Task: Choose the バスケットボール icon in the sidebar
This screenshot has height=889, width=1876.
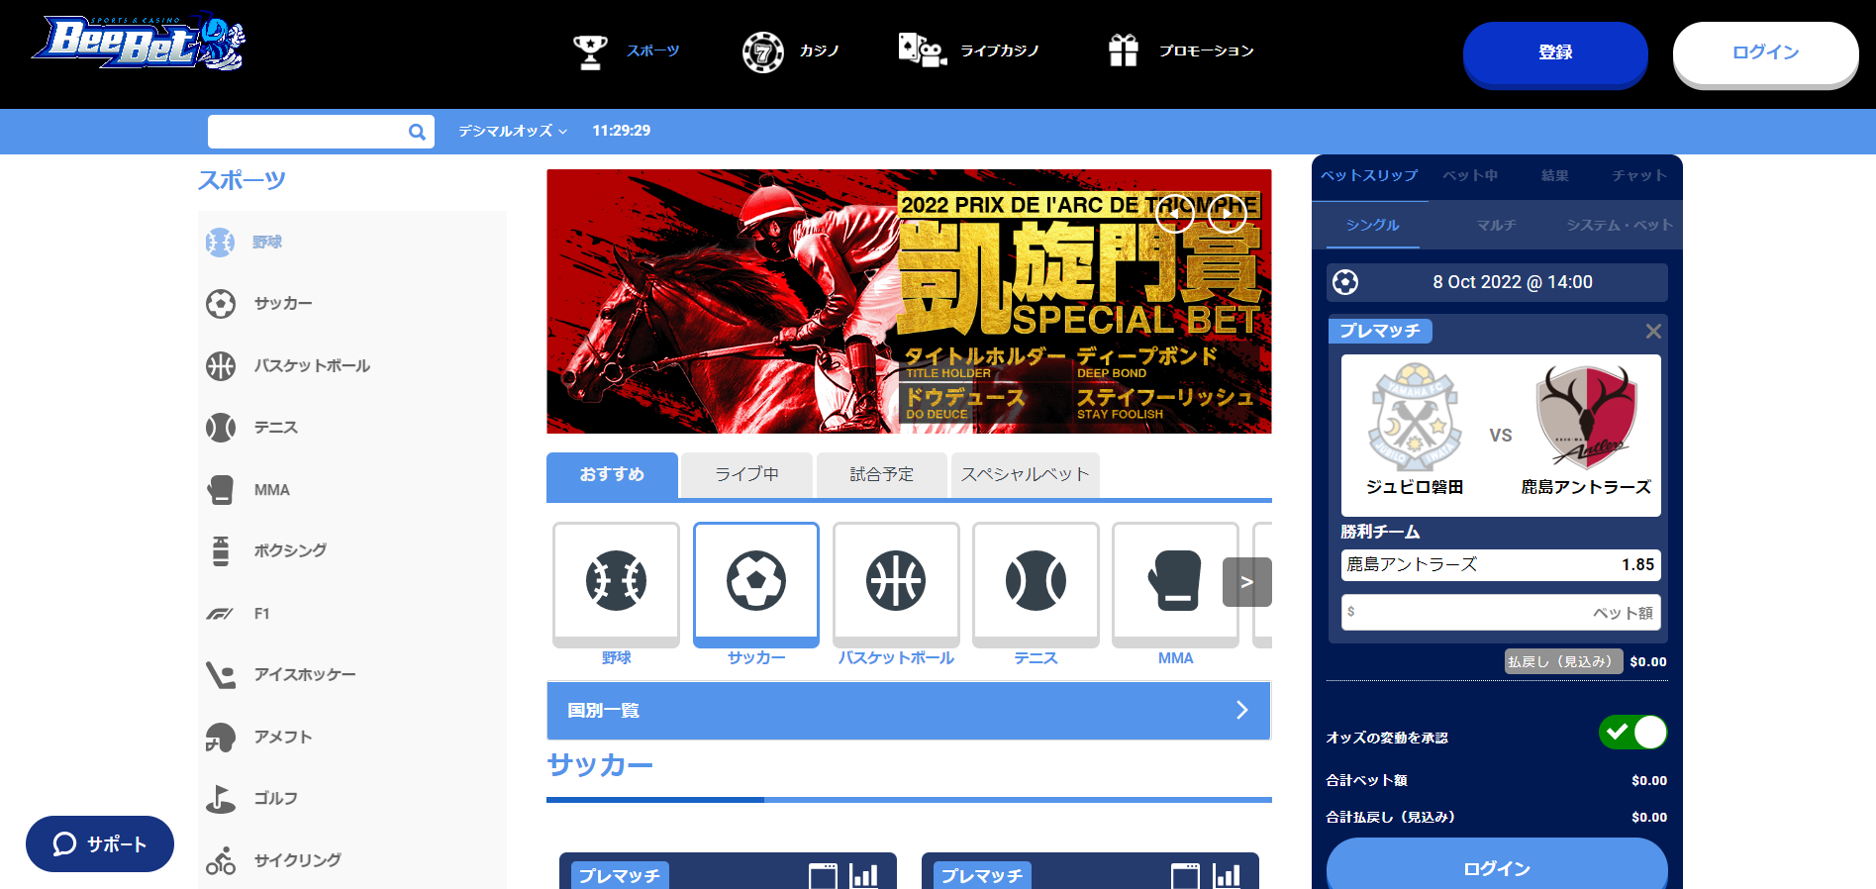Action: click(x=220, y=365)
